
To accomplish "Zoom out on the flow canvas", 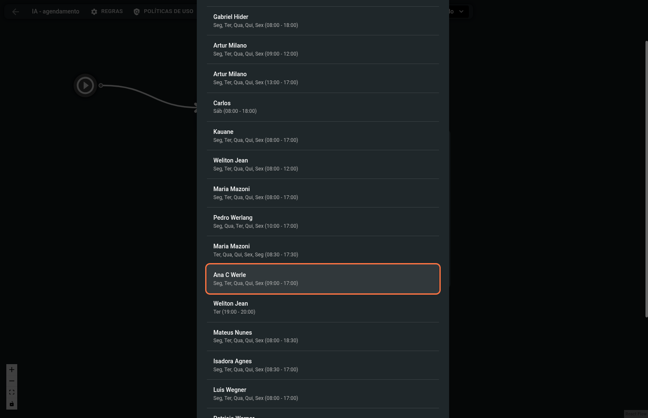I will [12, 381].
